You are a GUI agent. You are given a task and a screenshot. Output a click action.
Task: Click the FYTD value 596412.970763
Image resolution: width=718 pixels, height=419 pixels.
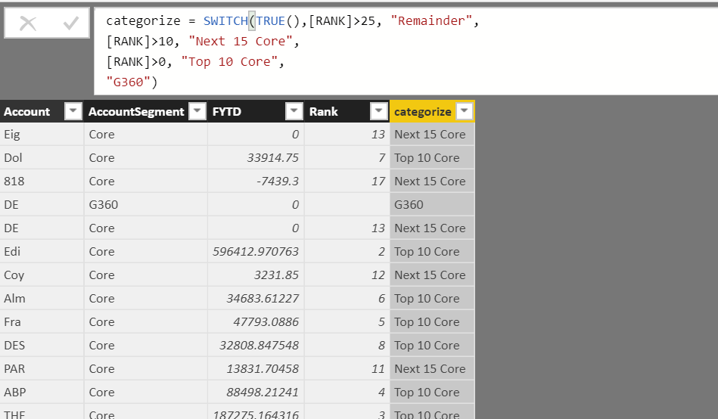pos(256,251)
